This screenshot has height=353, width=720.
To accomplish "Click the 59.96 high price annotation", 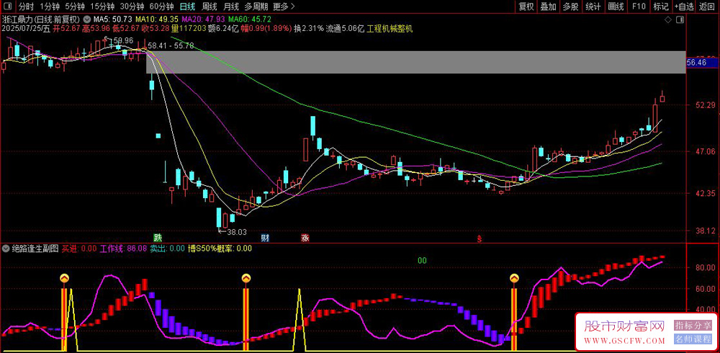I will pyautogui.click(x=119, y=40).
